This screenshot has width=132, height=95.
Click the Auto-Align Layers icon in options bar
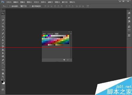88,6
